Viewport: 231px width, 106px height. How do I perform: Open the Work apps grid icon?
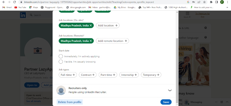[x=187, y=14]
